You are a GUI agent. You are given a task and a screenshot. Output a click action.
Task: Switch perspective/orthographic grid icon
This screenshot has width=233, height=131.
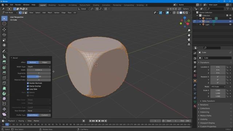pos(189,44)
